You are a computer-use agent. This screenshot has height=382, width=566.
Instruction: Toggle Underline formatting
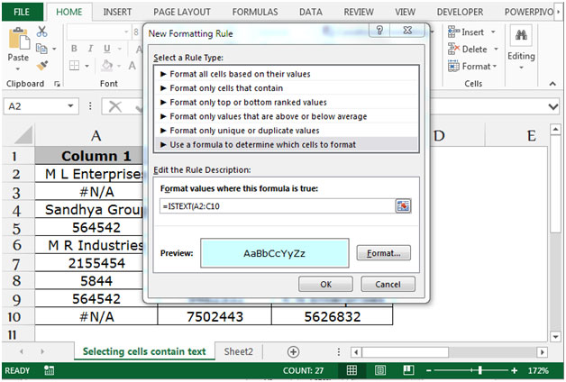107,49
